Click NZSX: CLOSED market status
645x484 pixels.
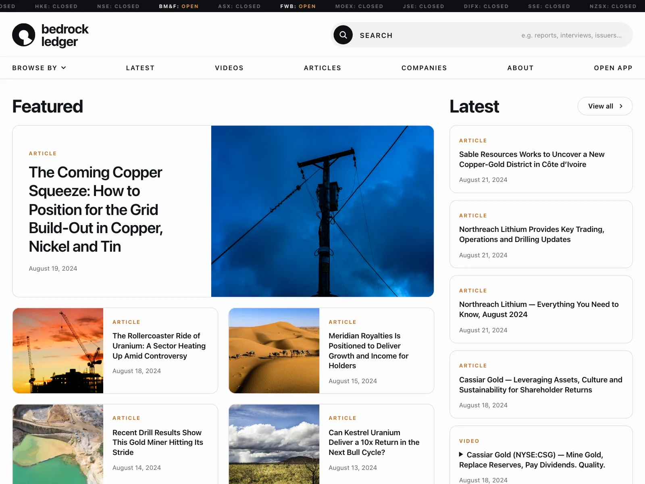point(613,6)
